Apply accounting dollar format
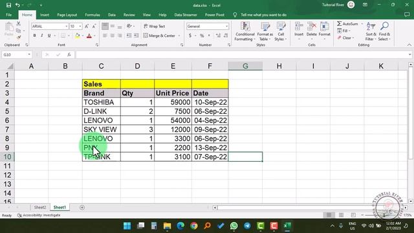The image size is (414, 233). coord(190,36)
